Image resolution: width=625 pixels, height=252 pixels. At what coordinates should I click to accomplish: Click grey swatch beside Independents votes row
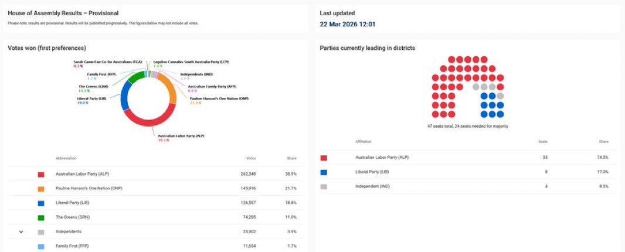40,232
